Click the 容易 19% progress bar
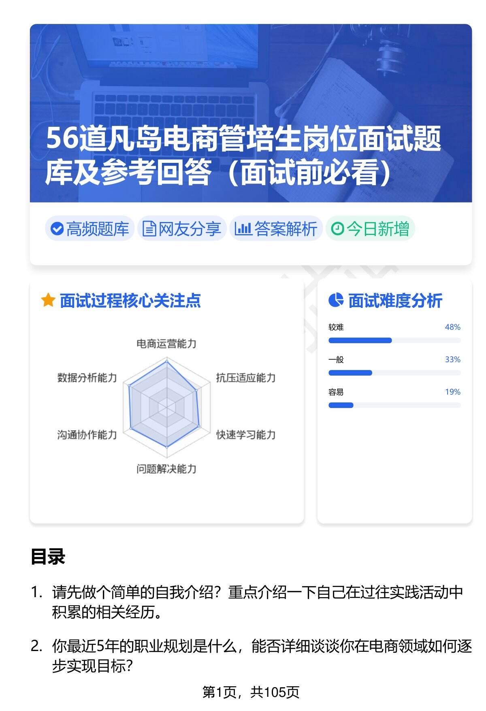 click(x=394, y=405)
